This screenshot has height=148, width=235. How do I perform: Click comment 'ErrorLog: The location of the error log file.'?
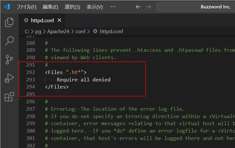coord(117,109)
